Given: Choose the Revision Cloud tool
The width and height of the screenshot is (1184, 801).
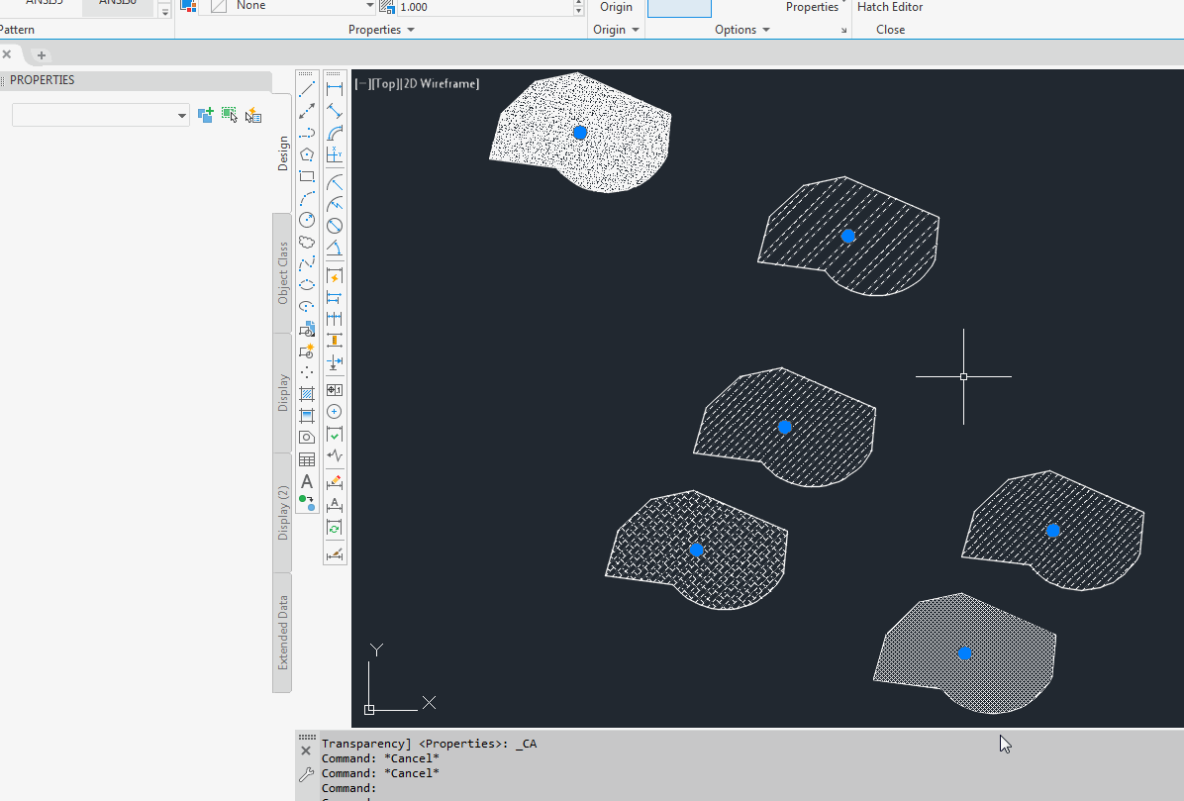Looking at the screenshot, I should (x=307, y=242).
